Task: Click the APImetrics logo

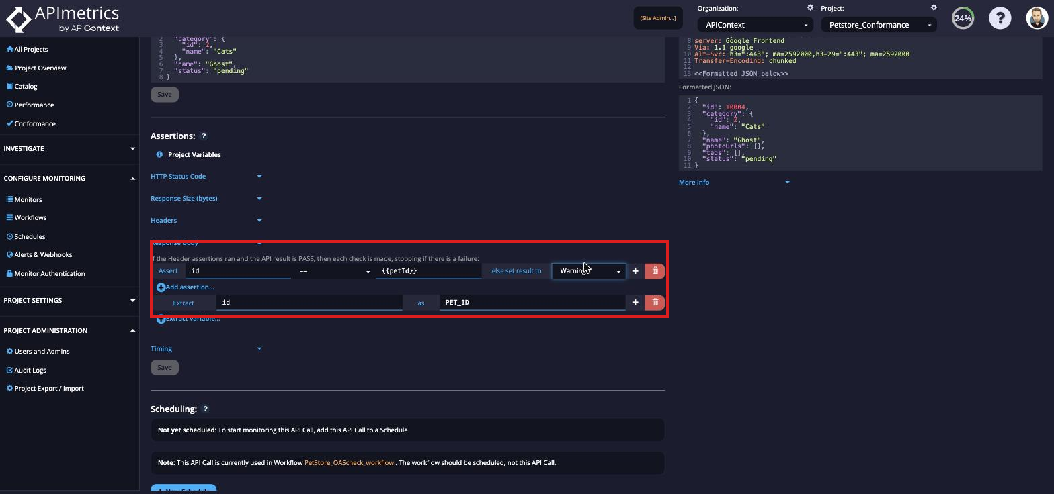Action: (x=63, y=19)
